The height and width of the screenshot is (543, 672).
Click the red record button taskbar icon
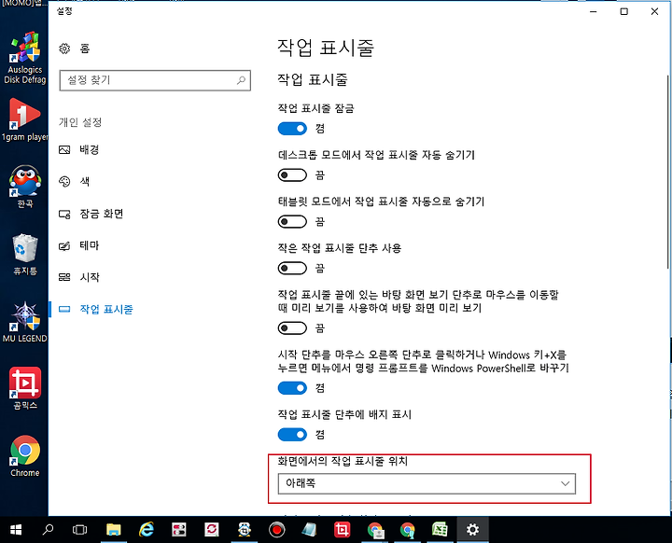point(277,530)
